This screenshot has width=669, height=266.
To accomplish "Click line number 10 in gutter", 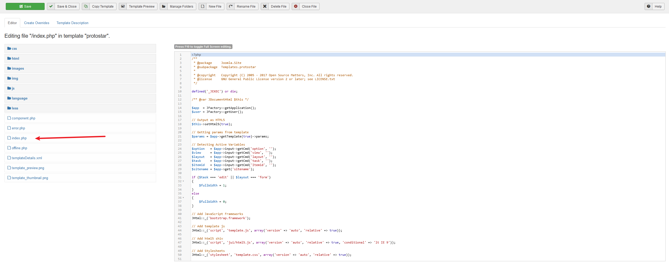I will tap(180, 91).
